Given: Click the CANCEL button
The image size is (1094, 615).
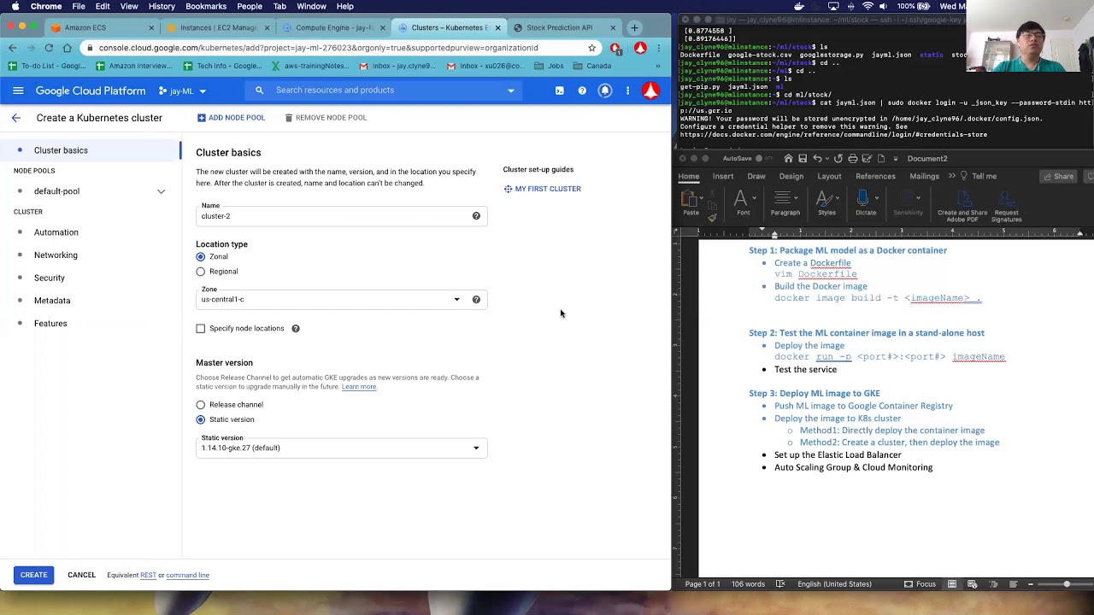Looking at the screenshot, I should point(82,575).
